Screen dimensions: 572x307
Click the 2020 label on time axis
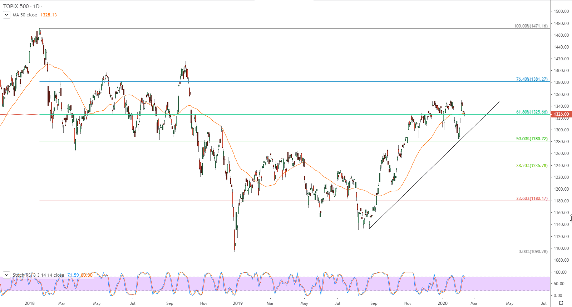[443, 303]
